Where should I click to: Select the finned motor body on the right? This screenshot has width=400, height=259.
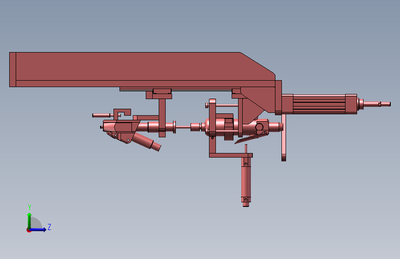319,104
